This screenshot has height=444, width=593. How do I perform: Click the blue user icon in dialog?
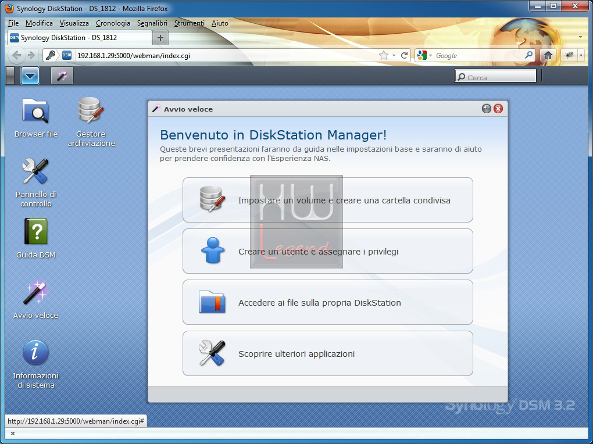coord(213,250)
